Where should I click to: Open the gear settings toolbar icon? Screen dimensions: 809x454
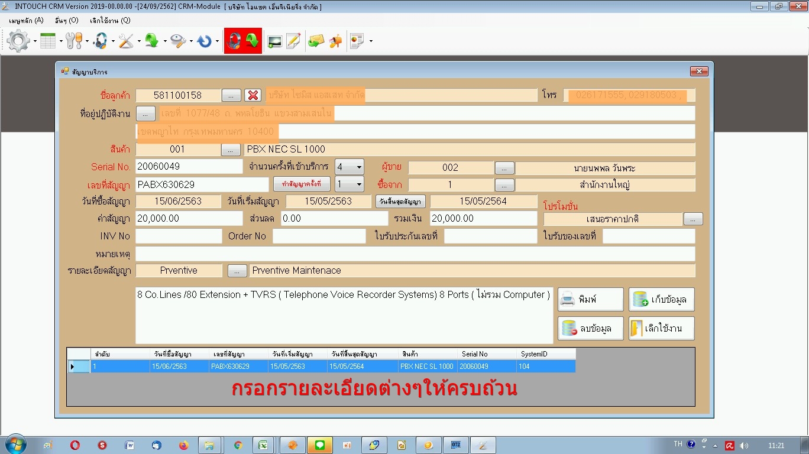click(18, 41)
